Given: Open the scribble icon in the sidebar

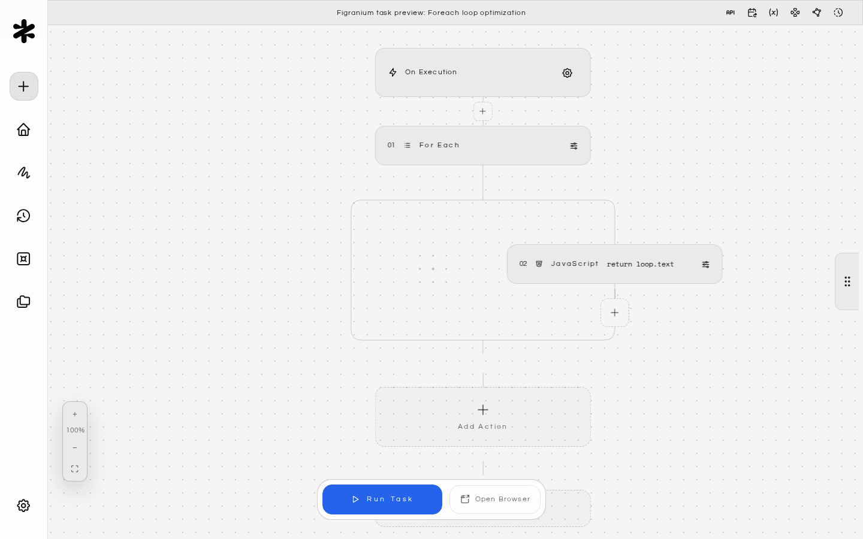Looking at the screenshot, I should tap(23, 172).
